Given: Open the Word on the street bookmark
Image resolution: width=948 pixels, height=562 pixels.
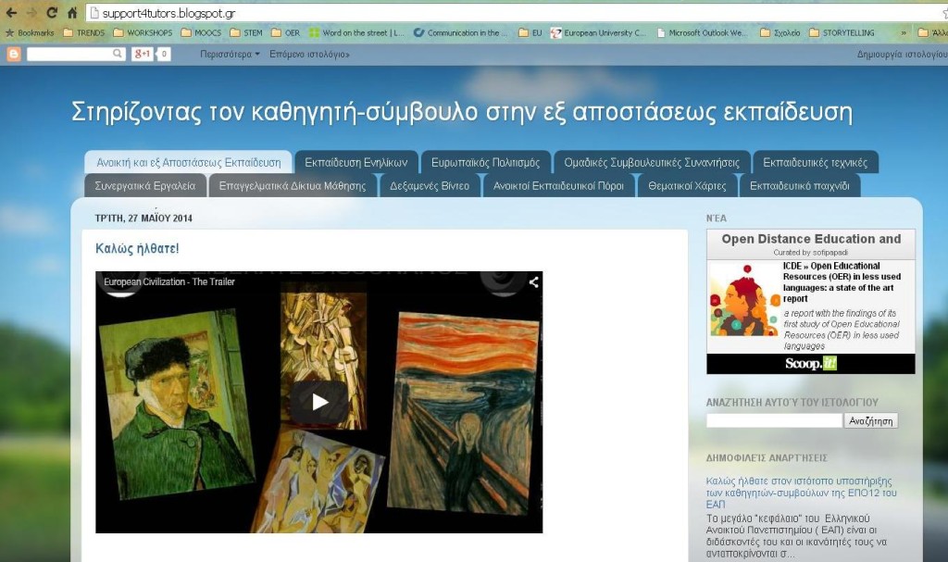Looking at the screenshot, I should coord(356,32).
